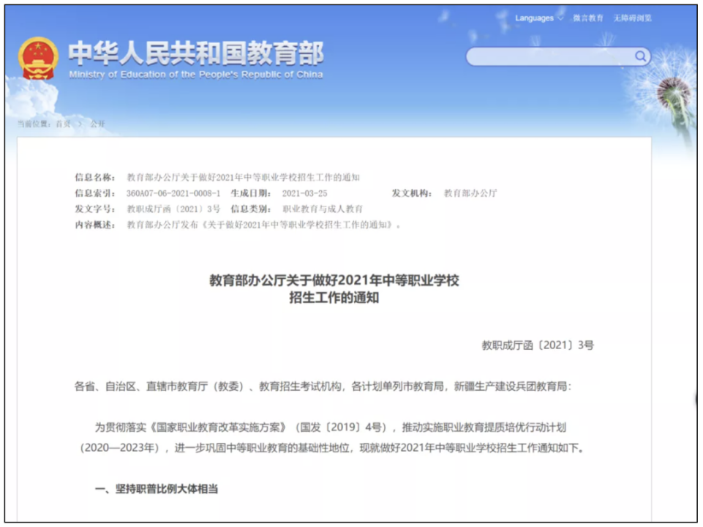Click the English Ministry of Education subtitle
Image resolution: width=703 pixels, height=527 pixels.
coord(196,75)
